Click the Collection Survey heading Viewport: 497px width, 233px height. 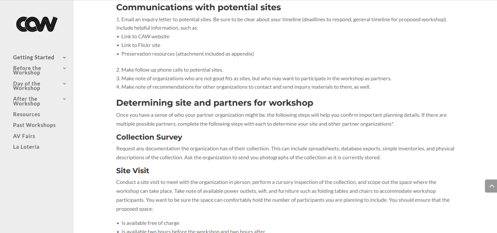(x=149, y=137)
